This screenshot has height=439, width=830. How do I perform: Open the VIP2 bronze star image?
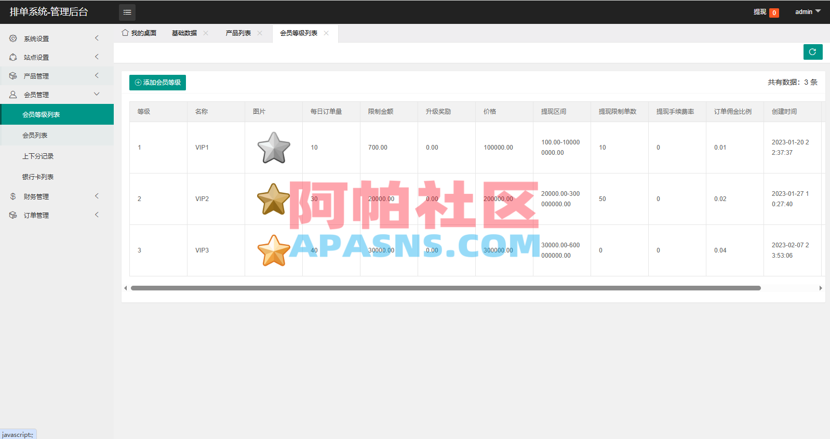[x=274, y=199]
